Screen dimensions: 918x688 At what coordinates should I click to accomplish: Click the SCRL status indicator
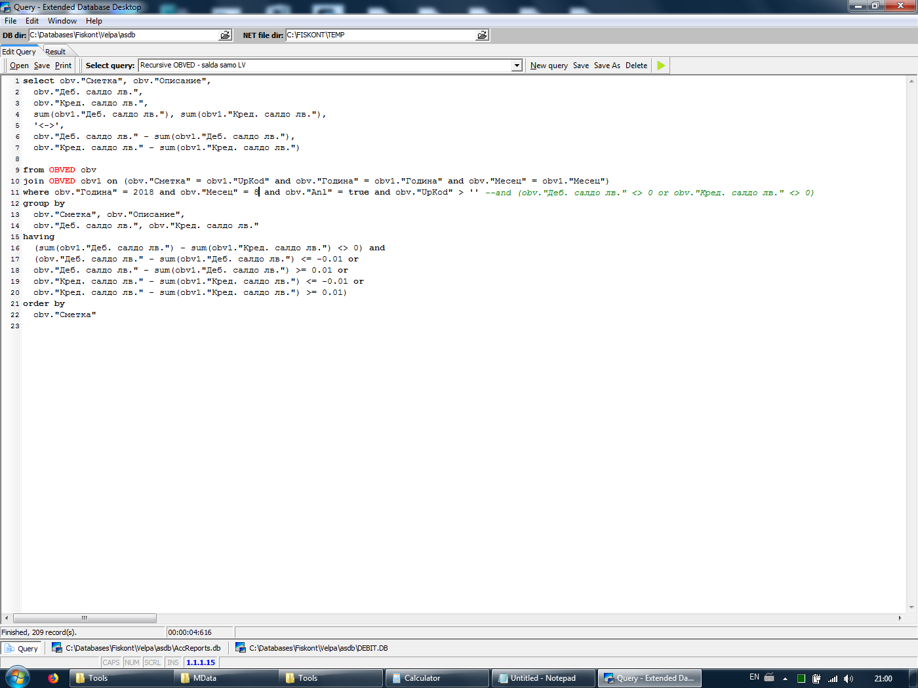tap(153, 662)
